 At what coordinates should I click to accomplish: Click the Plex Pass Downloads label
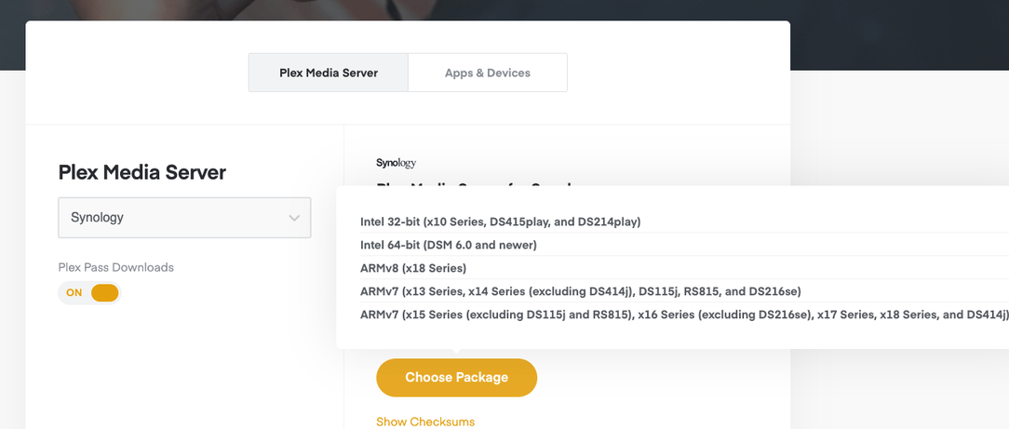tap(116, 267)
